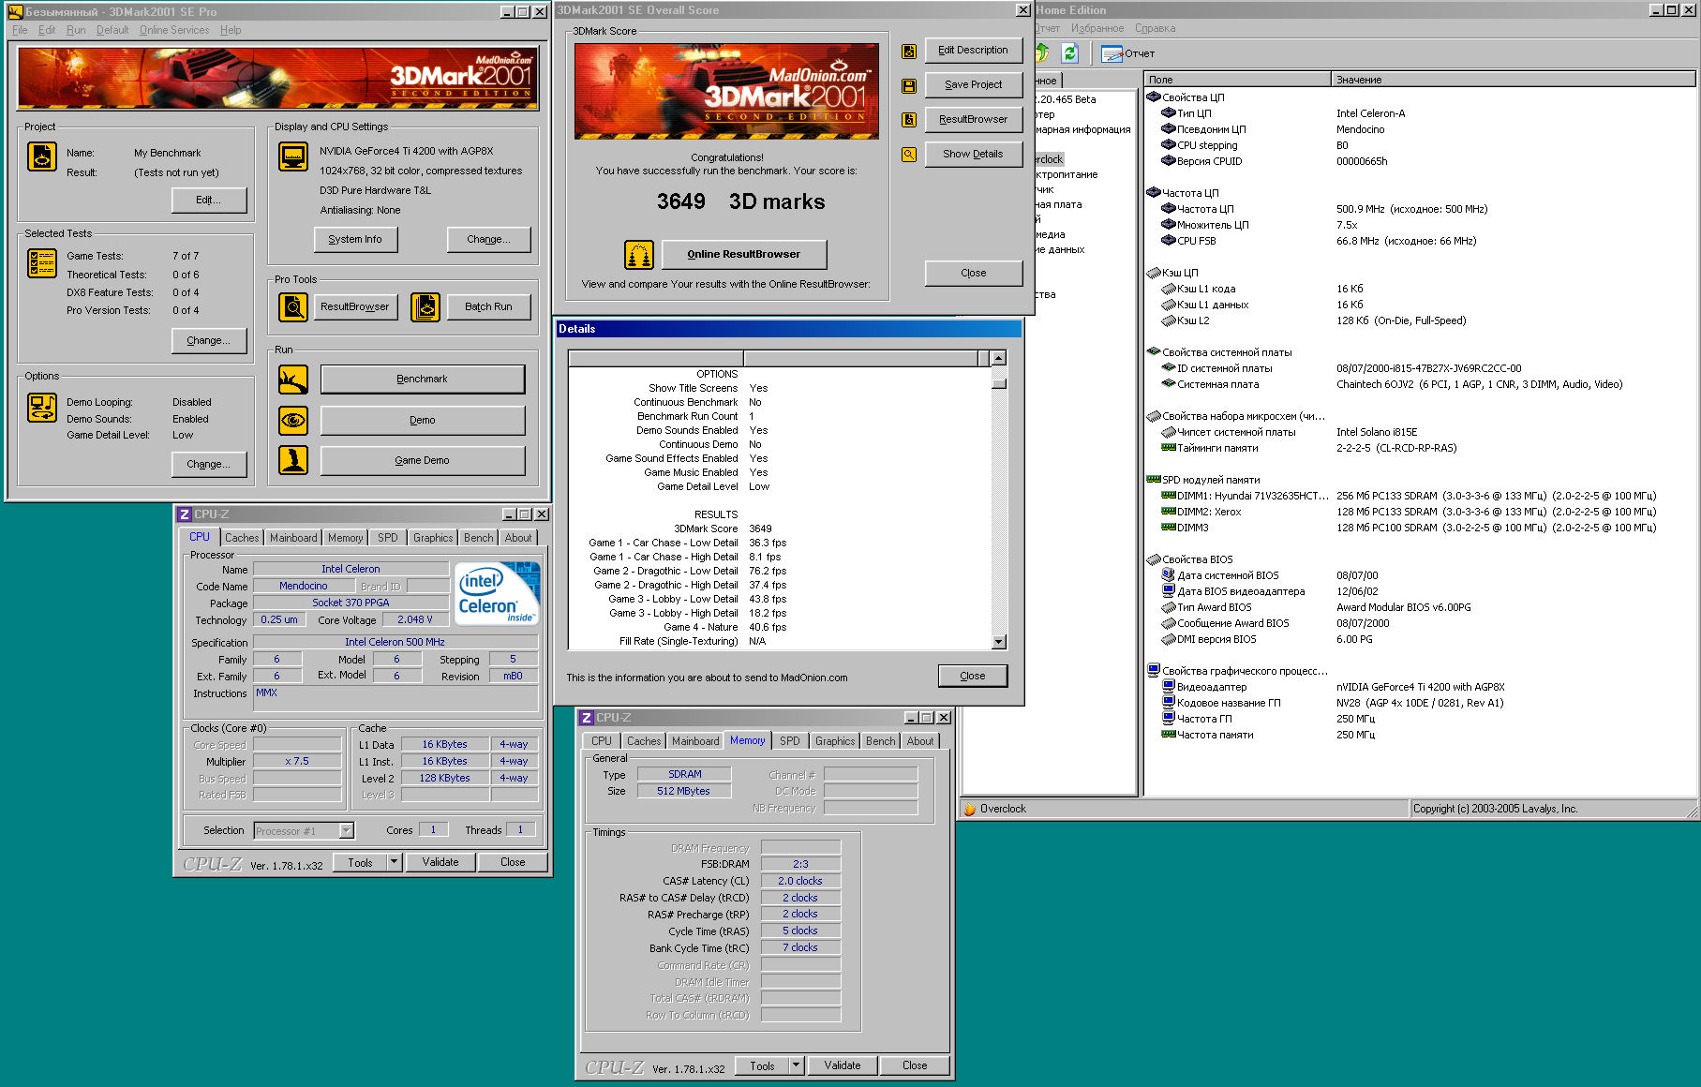The image size is (1701, 1087).
Task: Click the checklist icon in Selected Tests
Action: (x=42, y=264)
